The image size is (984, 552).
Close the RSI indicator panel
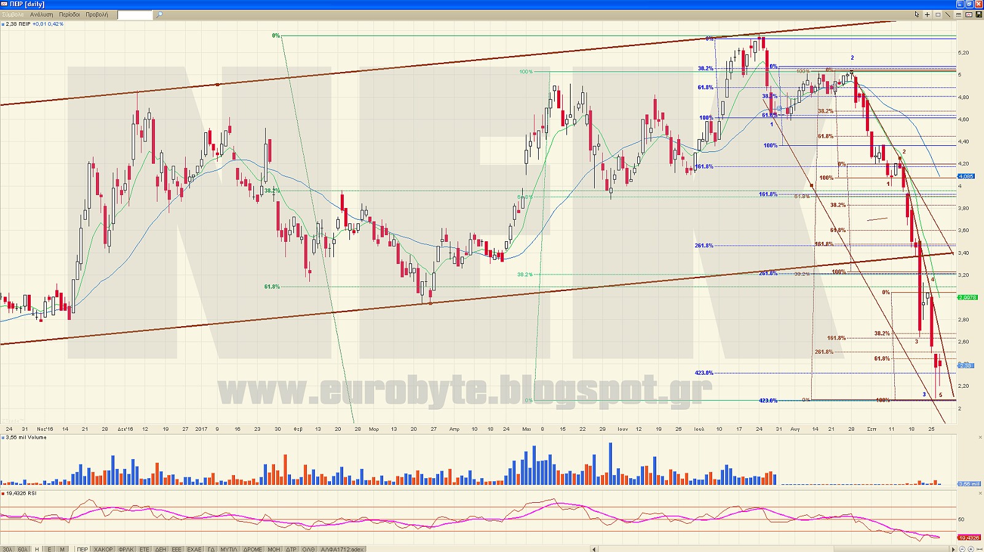980,493
